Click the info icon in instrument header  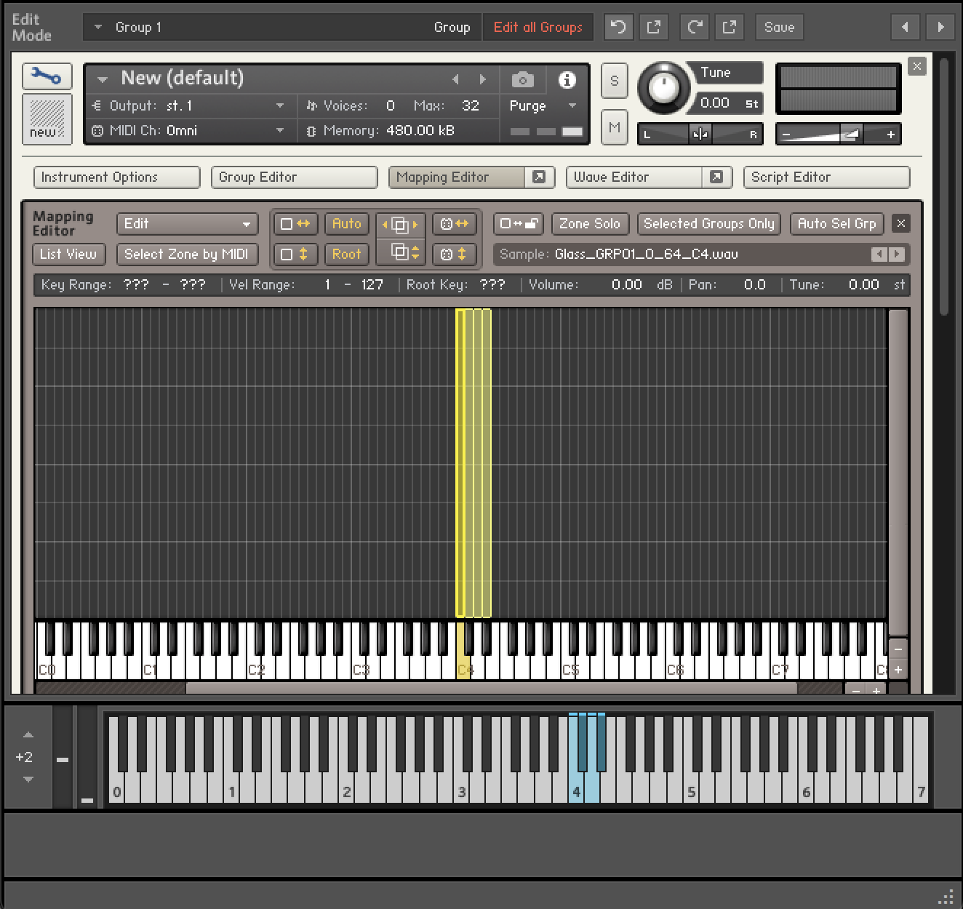point(567,79)
